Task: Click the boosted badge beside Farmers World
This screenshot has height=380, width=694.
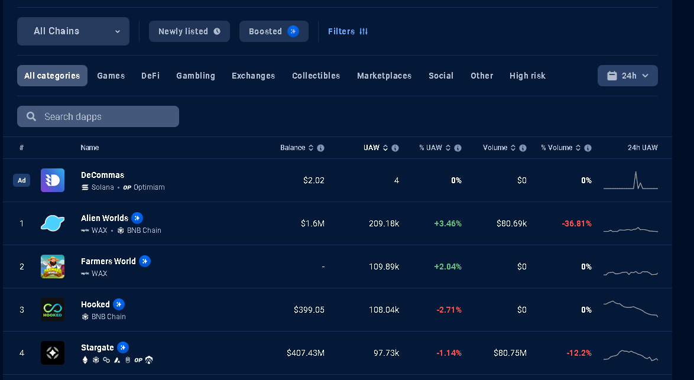Action: pos(145,261)
